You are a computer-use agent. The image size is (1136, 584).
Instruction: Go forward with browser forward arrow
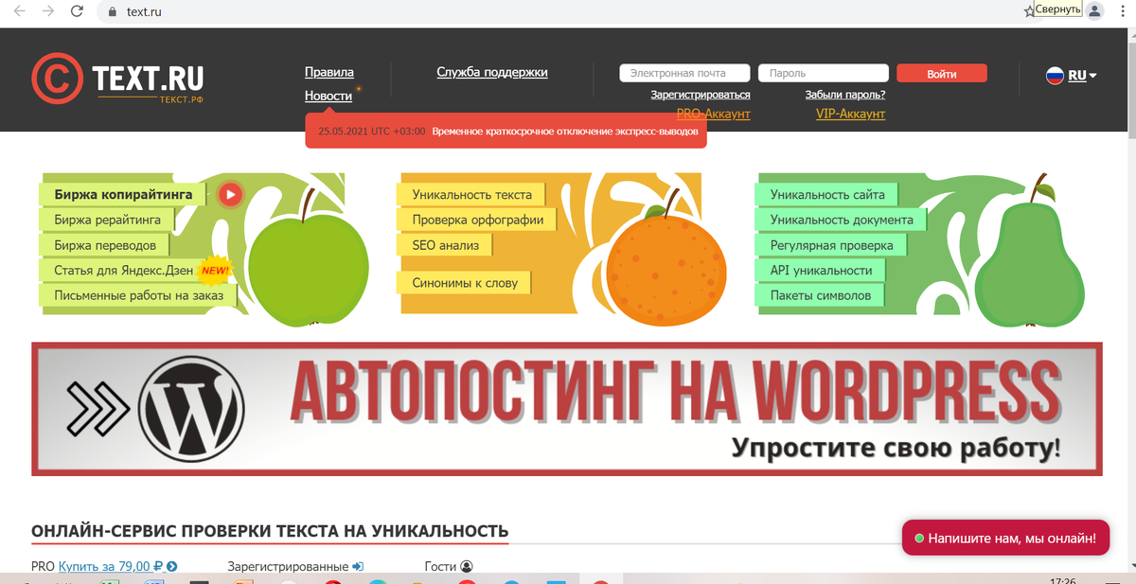[x=47, y=11]
